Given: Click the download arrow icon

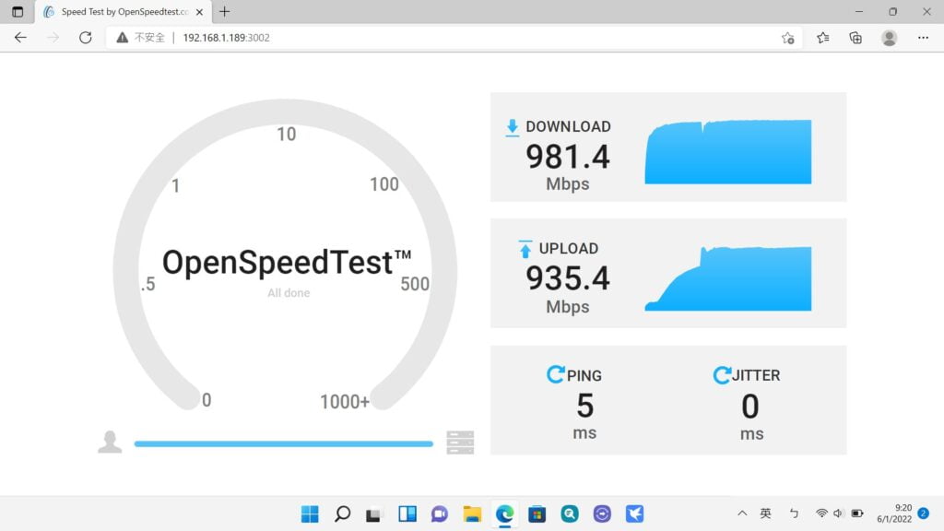Looking at the screenshot, I should [x=512, y=127].
